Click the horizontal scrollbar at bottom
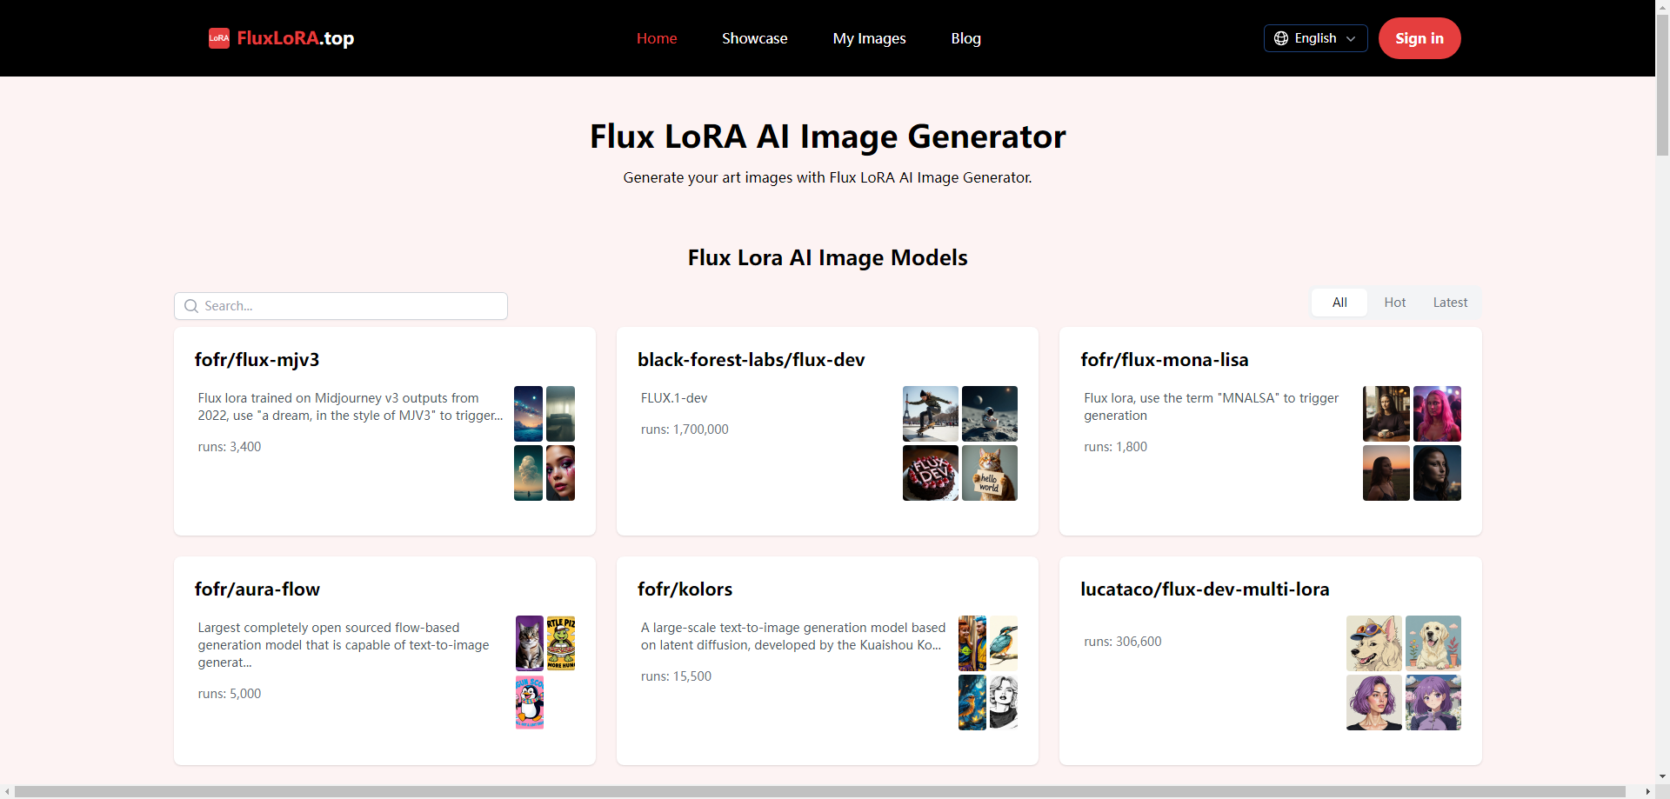This screenshot has width=1670, height=799. coord(820,791)
